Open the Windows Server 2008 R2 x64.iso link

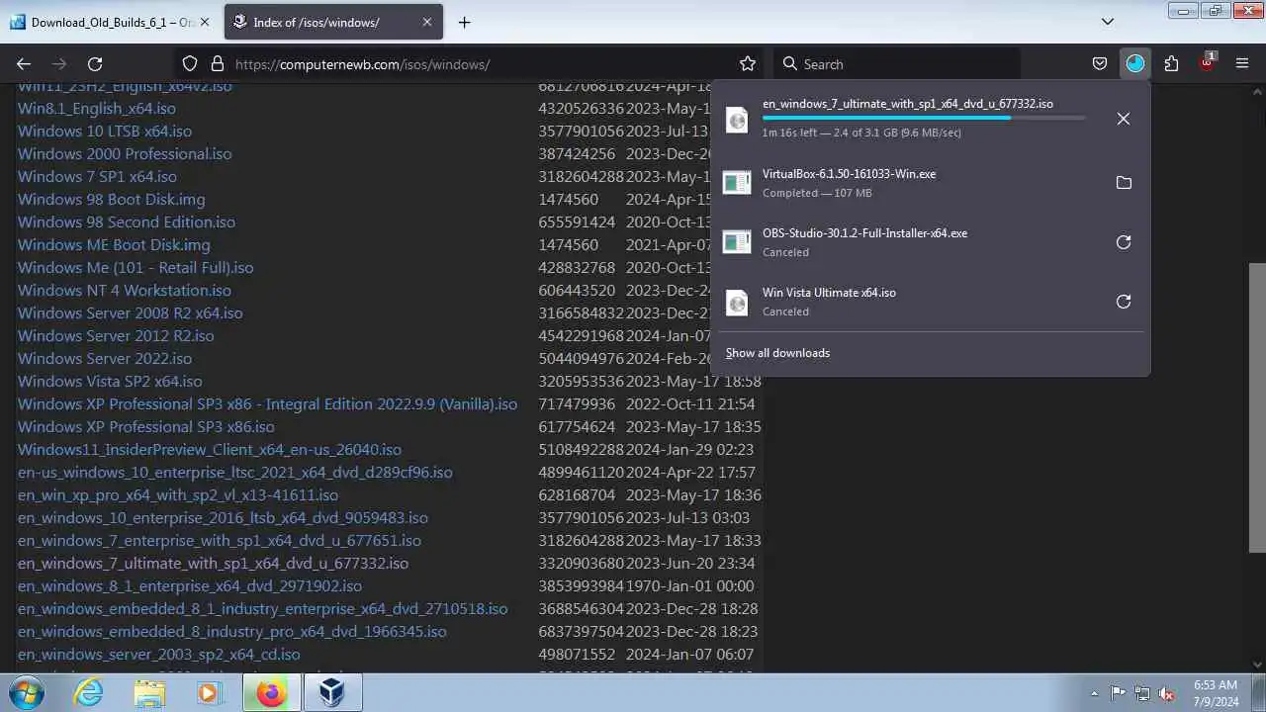point(130,313)
